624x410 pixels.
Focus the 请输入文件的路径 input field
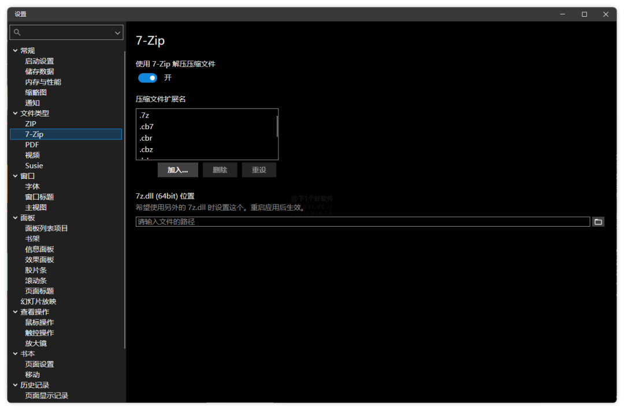click(362, 221)
